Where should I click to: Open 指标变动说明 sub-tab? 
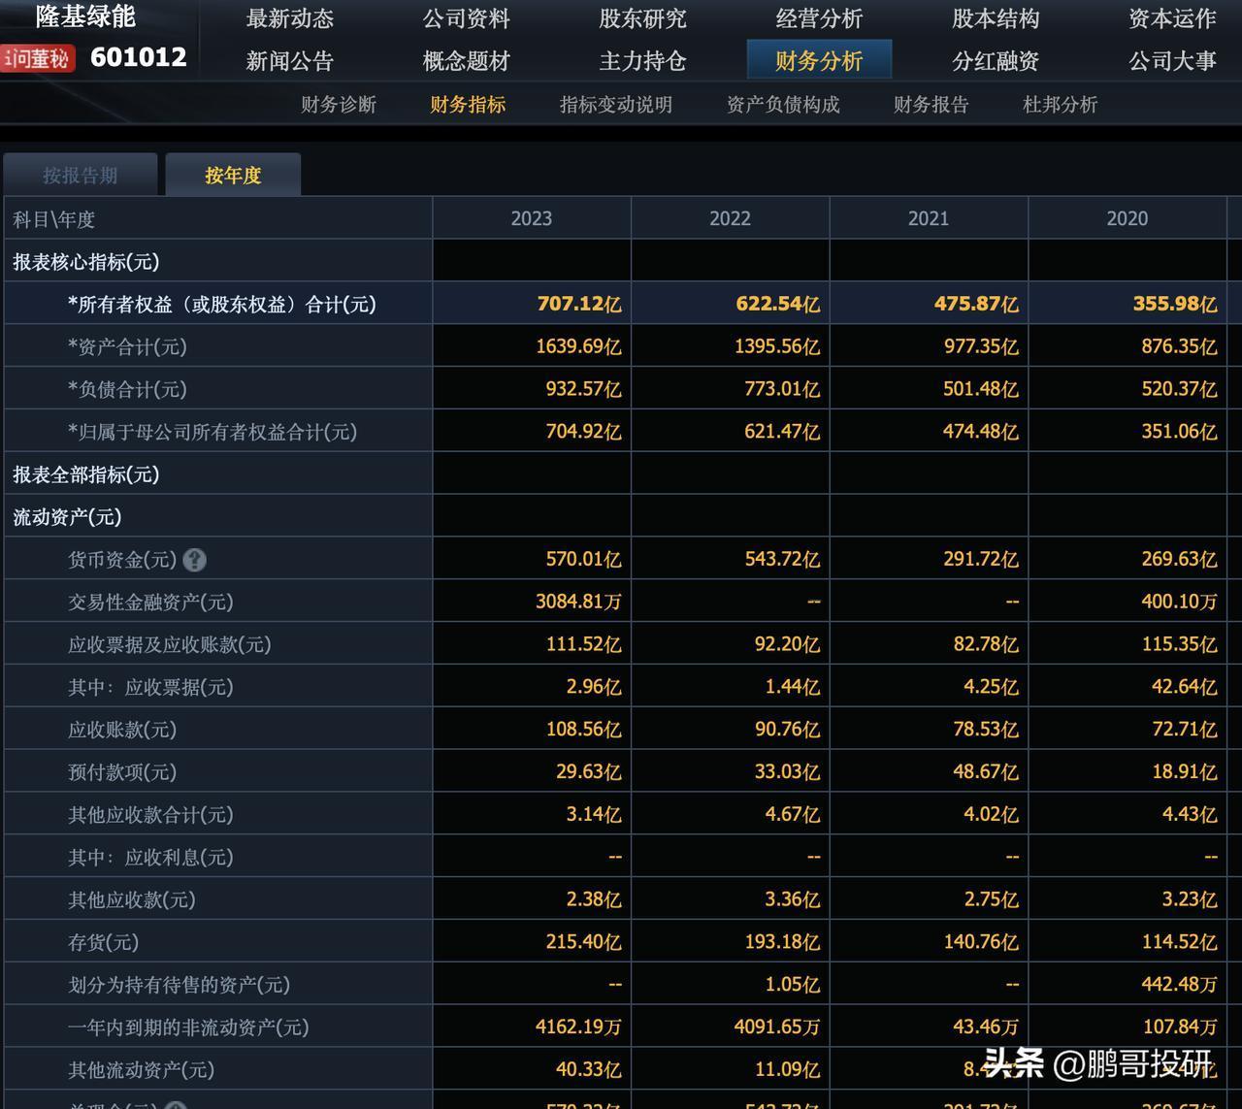[616, 105]
